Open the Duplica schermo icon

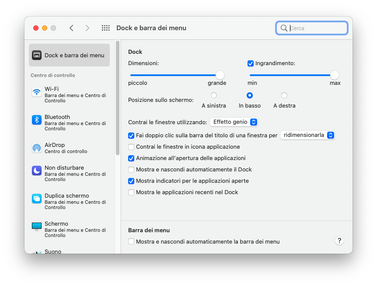pyautogui.click(x=37, y=199)
